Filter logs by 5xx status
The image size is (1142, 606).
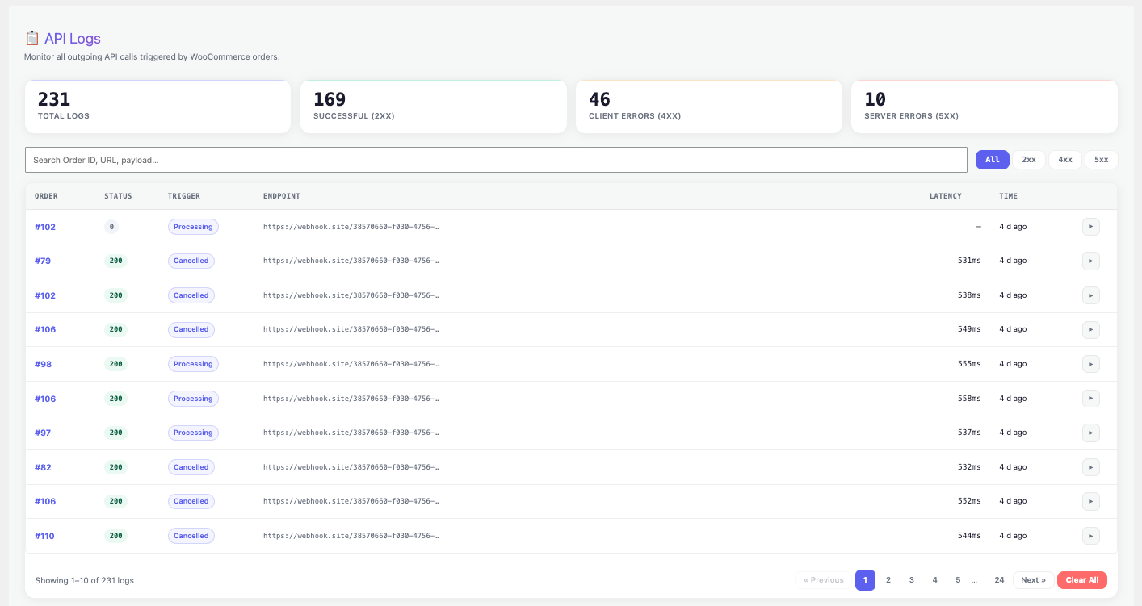(1102, 160)
